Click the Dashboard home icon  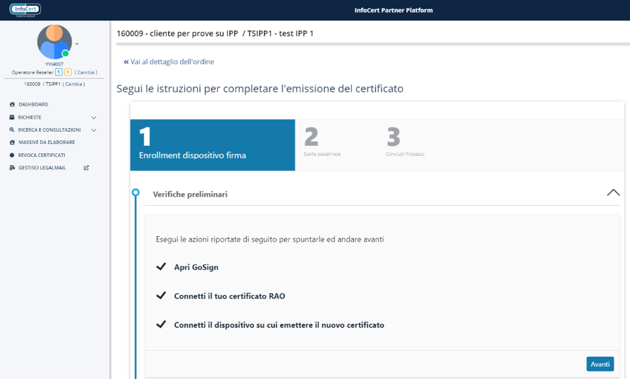(12, 105)
